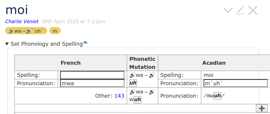The height and width of the screenshot is (114, 270).
Task: Focus the French Spelling input field
Action: click(92, 75)
